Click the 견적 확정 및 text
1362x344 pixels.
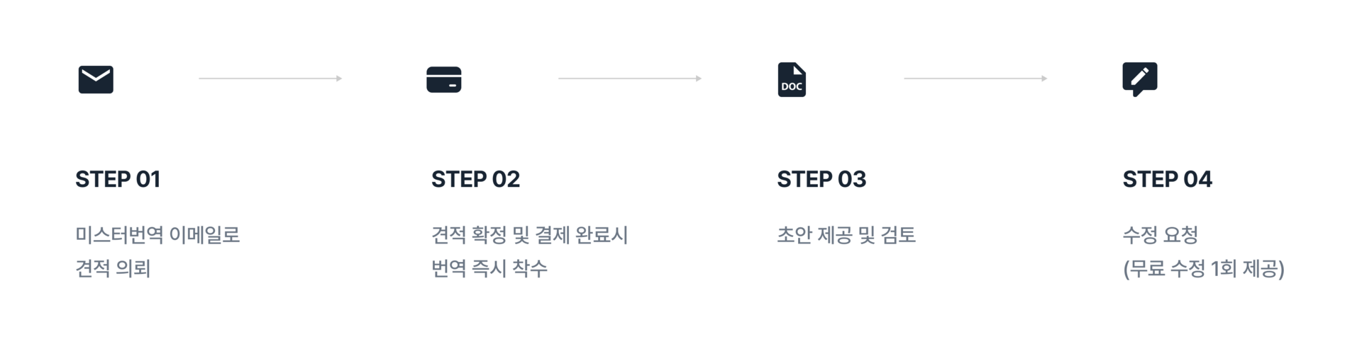480,235
